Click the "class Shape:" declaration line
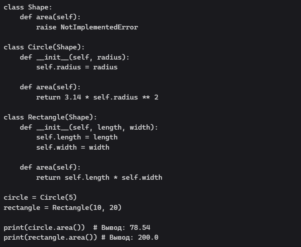301x247 pixels. click(x=24, y=7)
